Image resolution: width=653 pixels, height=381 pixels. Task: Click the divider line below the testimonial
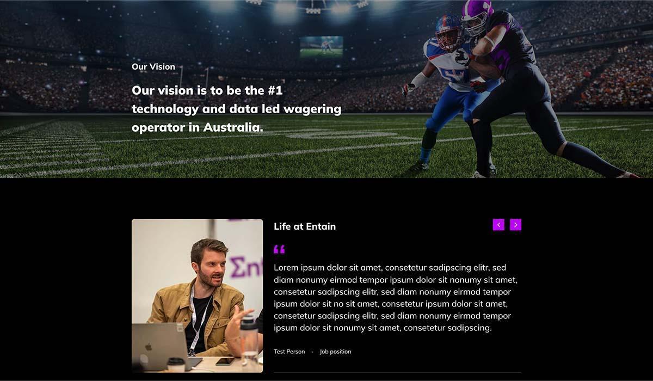397,372
